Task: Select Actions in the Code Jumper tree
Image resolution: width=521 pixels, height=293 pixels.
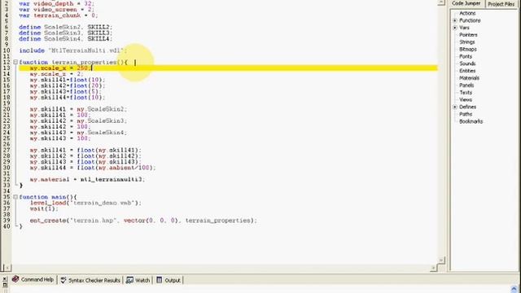Action: pyautogui.click(x=467, y=13)
